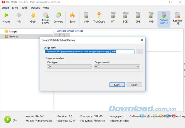The width and height of the screenshot is (185, 128).
Task: Open the Tools menu
Action: pos(24,8)
